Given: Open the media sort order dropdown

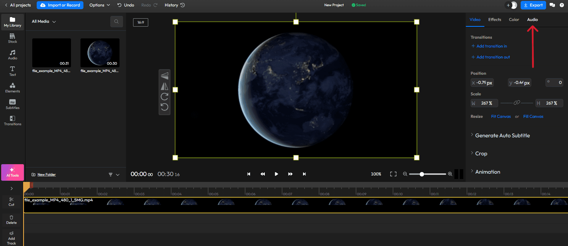Looking at the screenshot, I should point(114,175).
